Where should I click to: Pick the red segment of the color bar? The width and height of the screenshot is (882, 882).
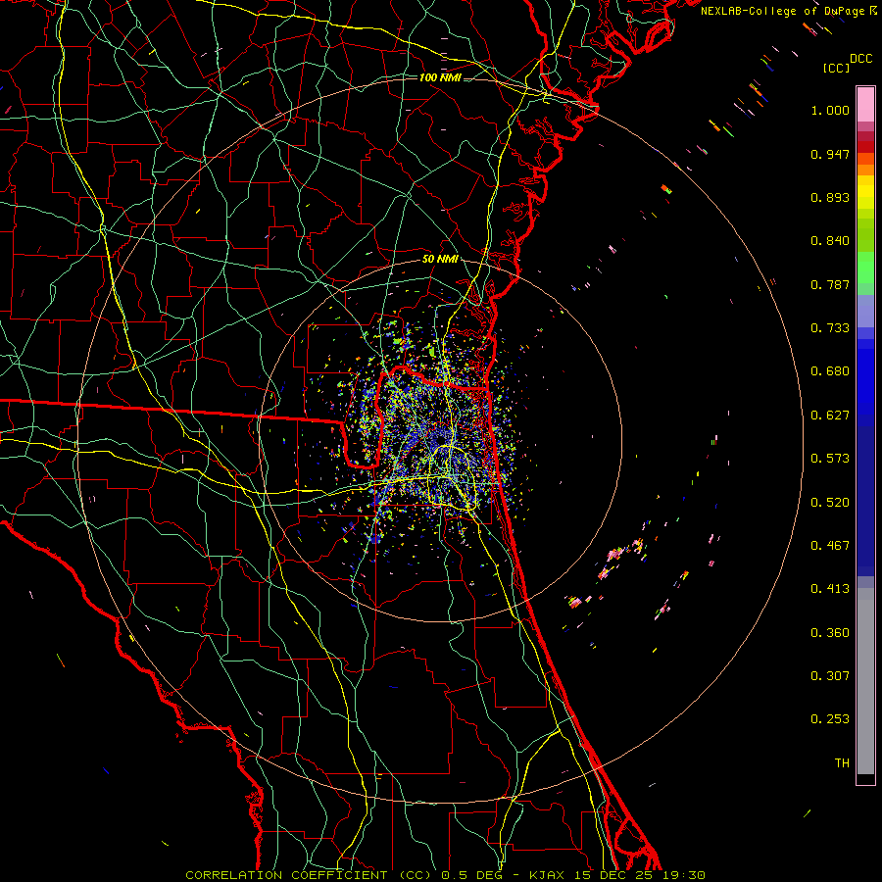click(865, 146)
